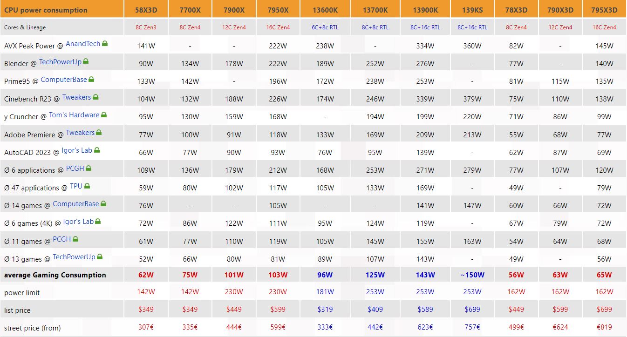
Task: Select the 7900X column header
Action: click(x=233, y=10)
